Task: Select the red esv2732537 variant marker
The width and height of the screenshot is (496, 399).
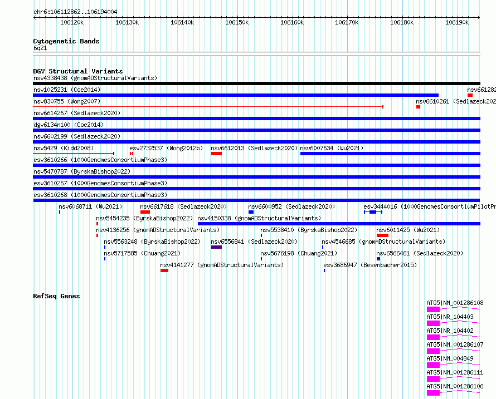Action: pos(132,154)
